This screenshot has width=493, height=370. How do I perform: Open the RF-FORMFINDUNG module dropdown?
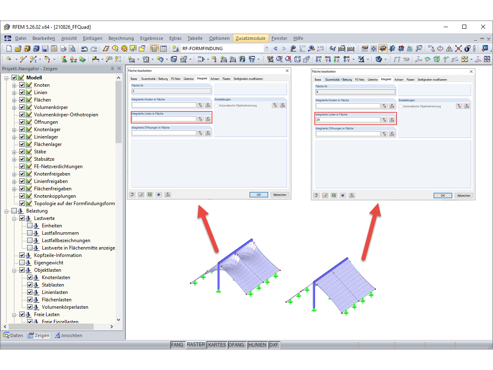point(267,48)
